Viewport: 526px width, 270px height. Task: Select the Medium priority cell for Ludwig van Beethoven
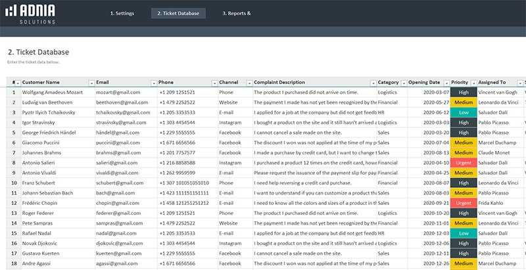click(464, 102)
